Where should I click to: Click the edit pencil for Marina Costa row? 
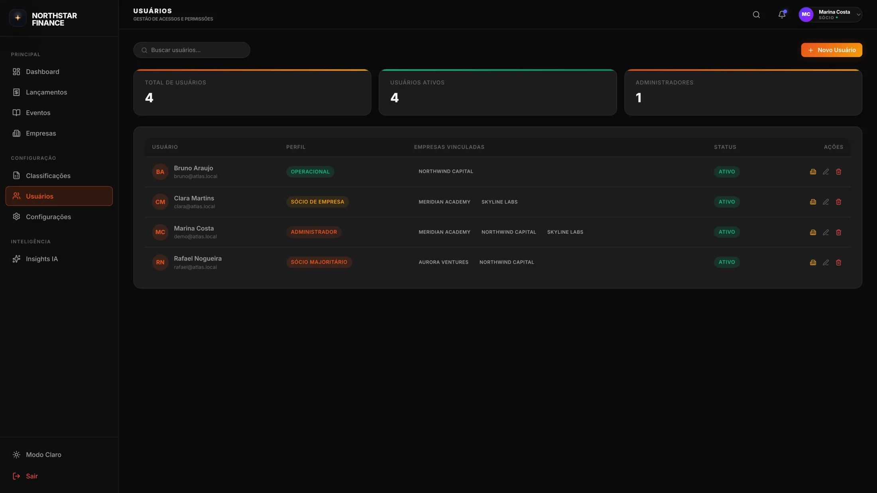826,232
